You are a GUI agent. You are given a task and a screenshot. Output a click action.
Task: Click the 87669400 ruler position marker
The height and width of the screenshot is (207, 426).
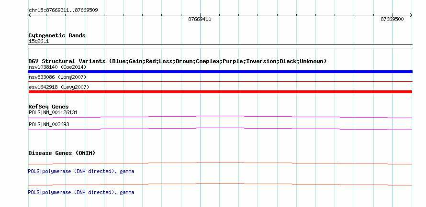coord(200,19)
